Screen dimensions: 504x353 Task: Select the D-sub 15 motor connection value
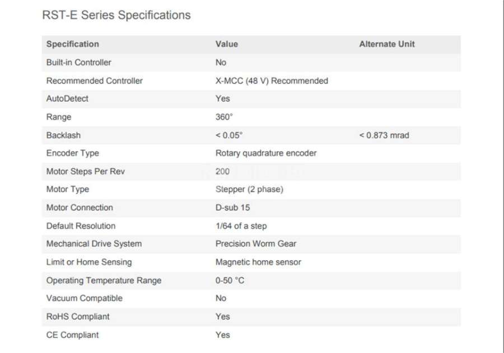(x=232, y=208)
